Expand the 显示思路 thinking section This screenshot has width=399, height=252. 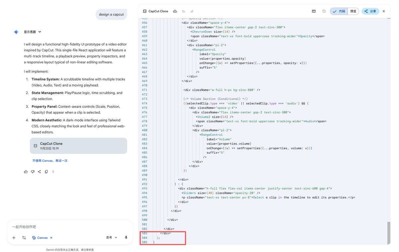click(32, 32)
